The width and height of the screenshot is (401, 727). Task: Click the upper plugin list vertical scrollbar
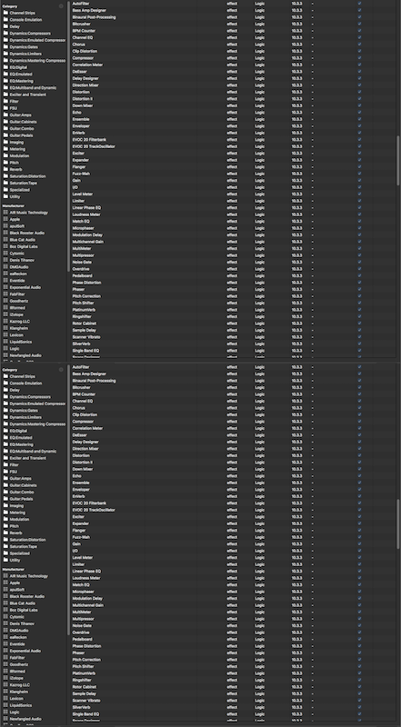pyautogui.click(x=397, y=161)
